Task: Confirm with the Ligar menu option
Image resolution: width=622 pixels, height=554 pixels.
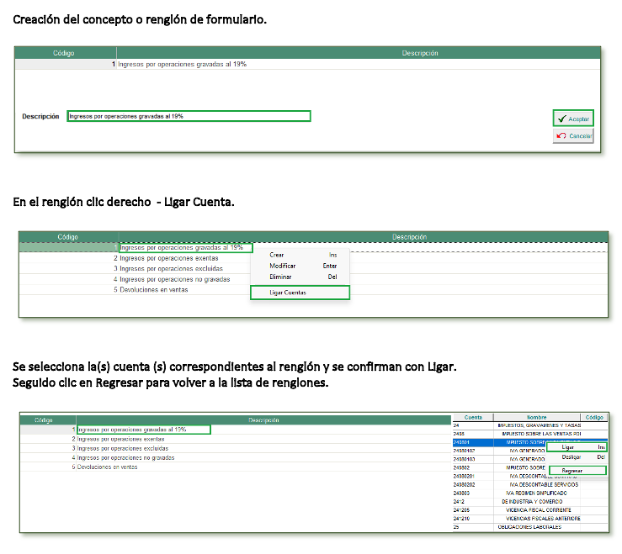Action: tap(568, 447)
